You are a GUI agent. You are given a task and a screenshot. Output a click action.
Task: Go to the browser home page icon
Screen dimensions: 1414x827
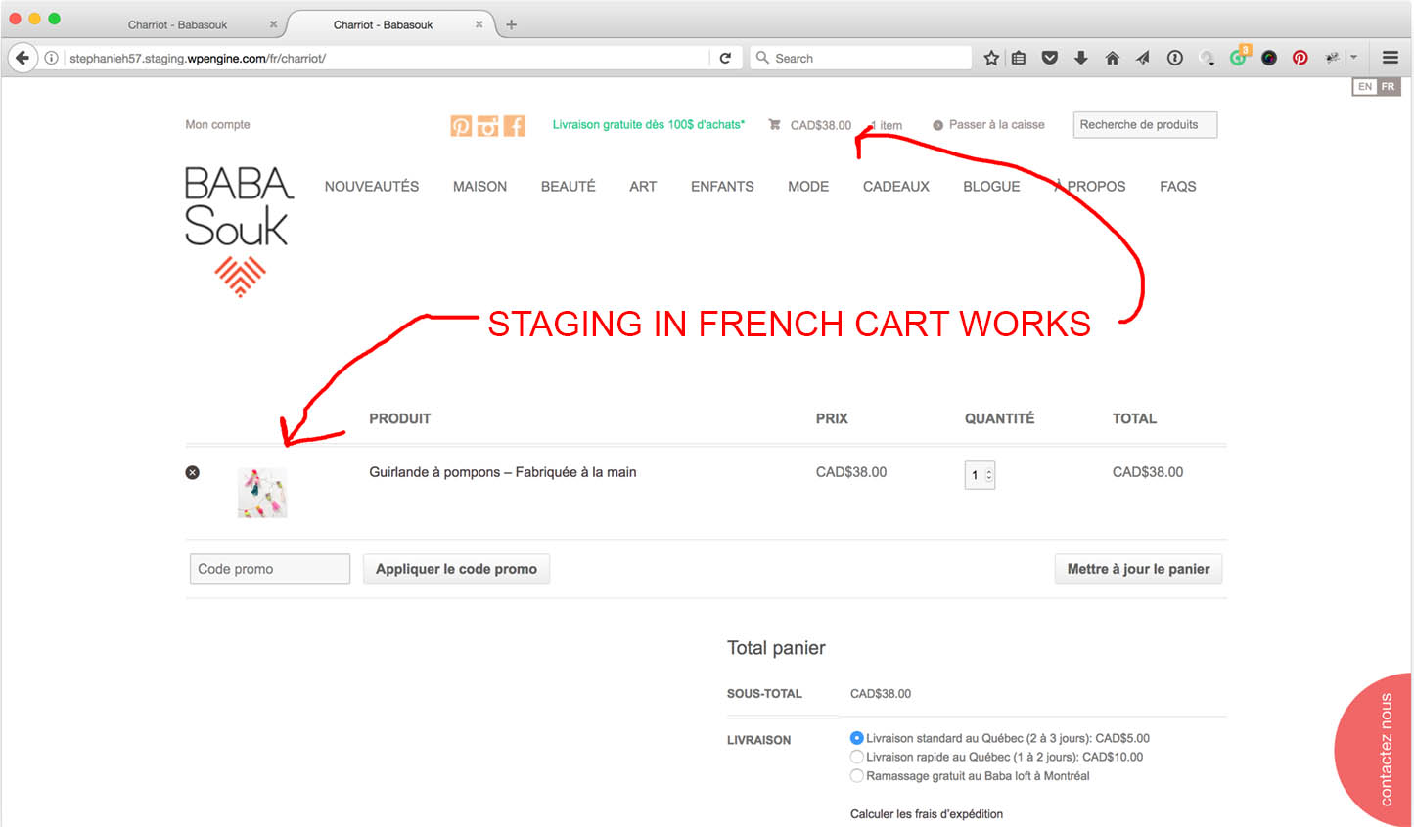click(x=1113, y=58)
